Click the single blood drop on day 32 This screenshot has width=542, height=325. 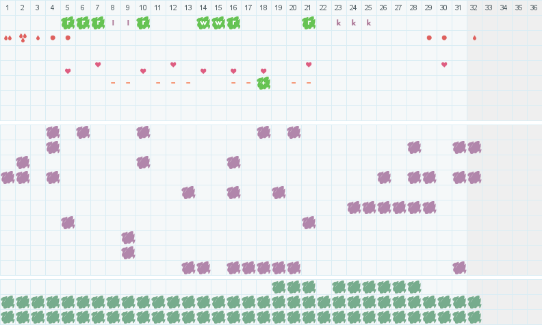(x=474, y=38)
